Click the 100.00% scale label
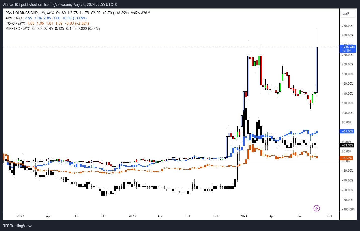The width and height of the screenshot is (360, 231). point(347,113)
